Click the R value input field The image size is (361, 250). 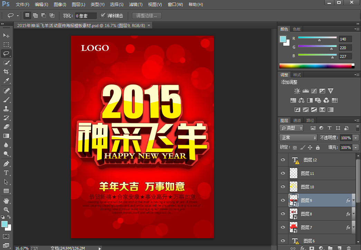pyautogui.click(x=345, y=39)
